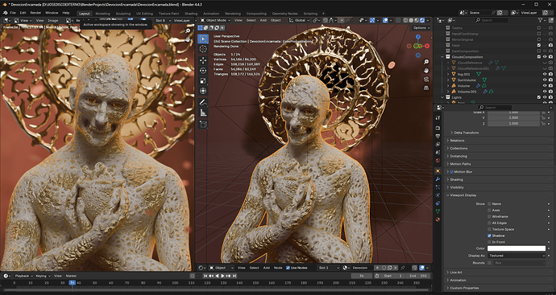Select the Select Box tool in viewport toolbar
The width and height of the screenshot is (556, 295).
(203, 39)
